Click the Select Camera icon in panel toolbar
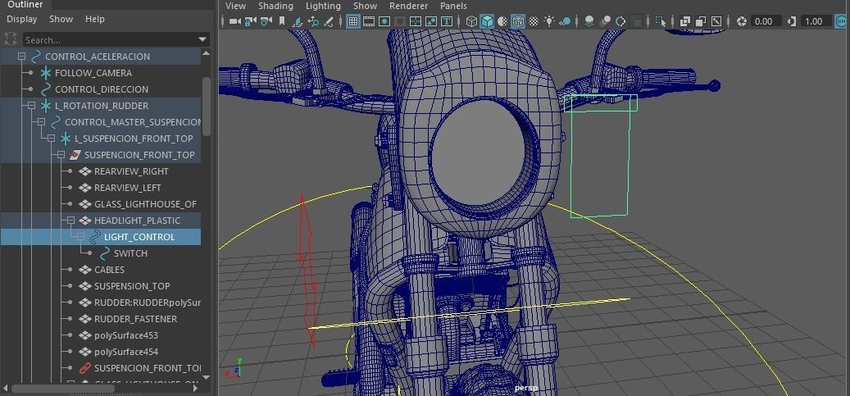This screenshot has width=850, height=396. tap(235, 21)
